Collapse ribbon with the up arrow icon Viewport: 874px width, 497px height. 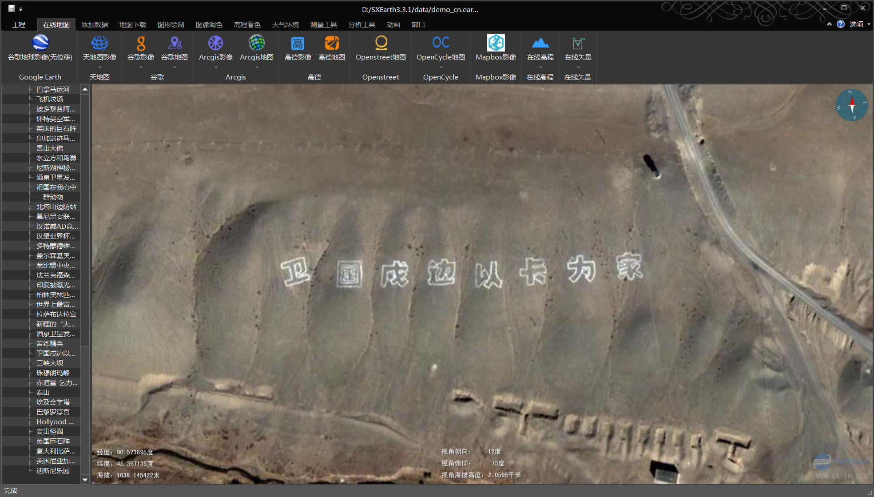coord(829,24)
